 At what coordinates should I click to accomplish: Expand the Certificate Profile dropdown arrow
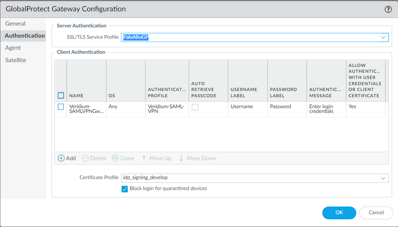point(383,178)
